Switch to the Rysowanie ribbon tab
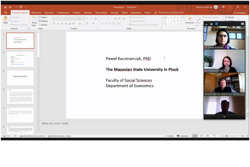The width and height of the screenshot is (250, 167). pos(49,13)
